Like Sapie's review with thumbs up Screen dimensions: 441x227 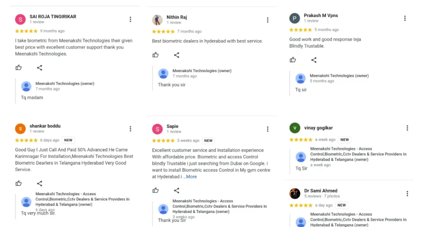click(155, 190)
